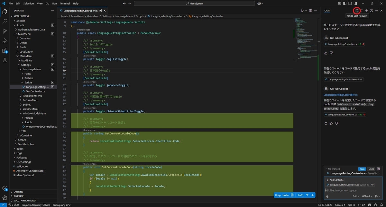This screenshot has width=386, height=207.
Task: Click Add Context in the chat input
Action: coord(335,180)
